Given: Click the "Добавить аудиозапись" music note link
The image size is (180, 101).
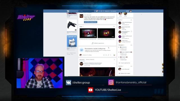Looking at the screenshot, I should point(98,43).
